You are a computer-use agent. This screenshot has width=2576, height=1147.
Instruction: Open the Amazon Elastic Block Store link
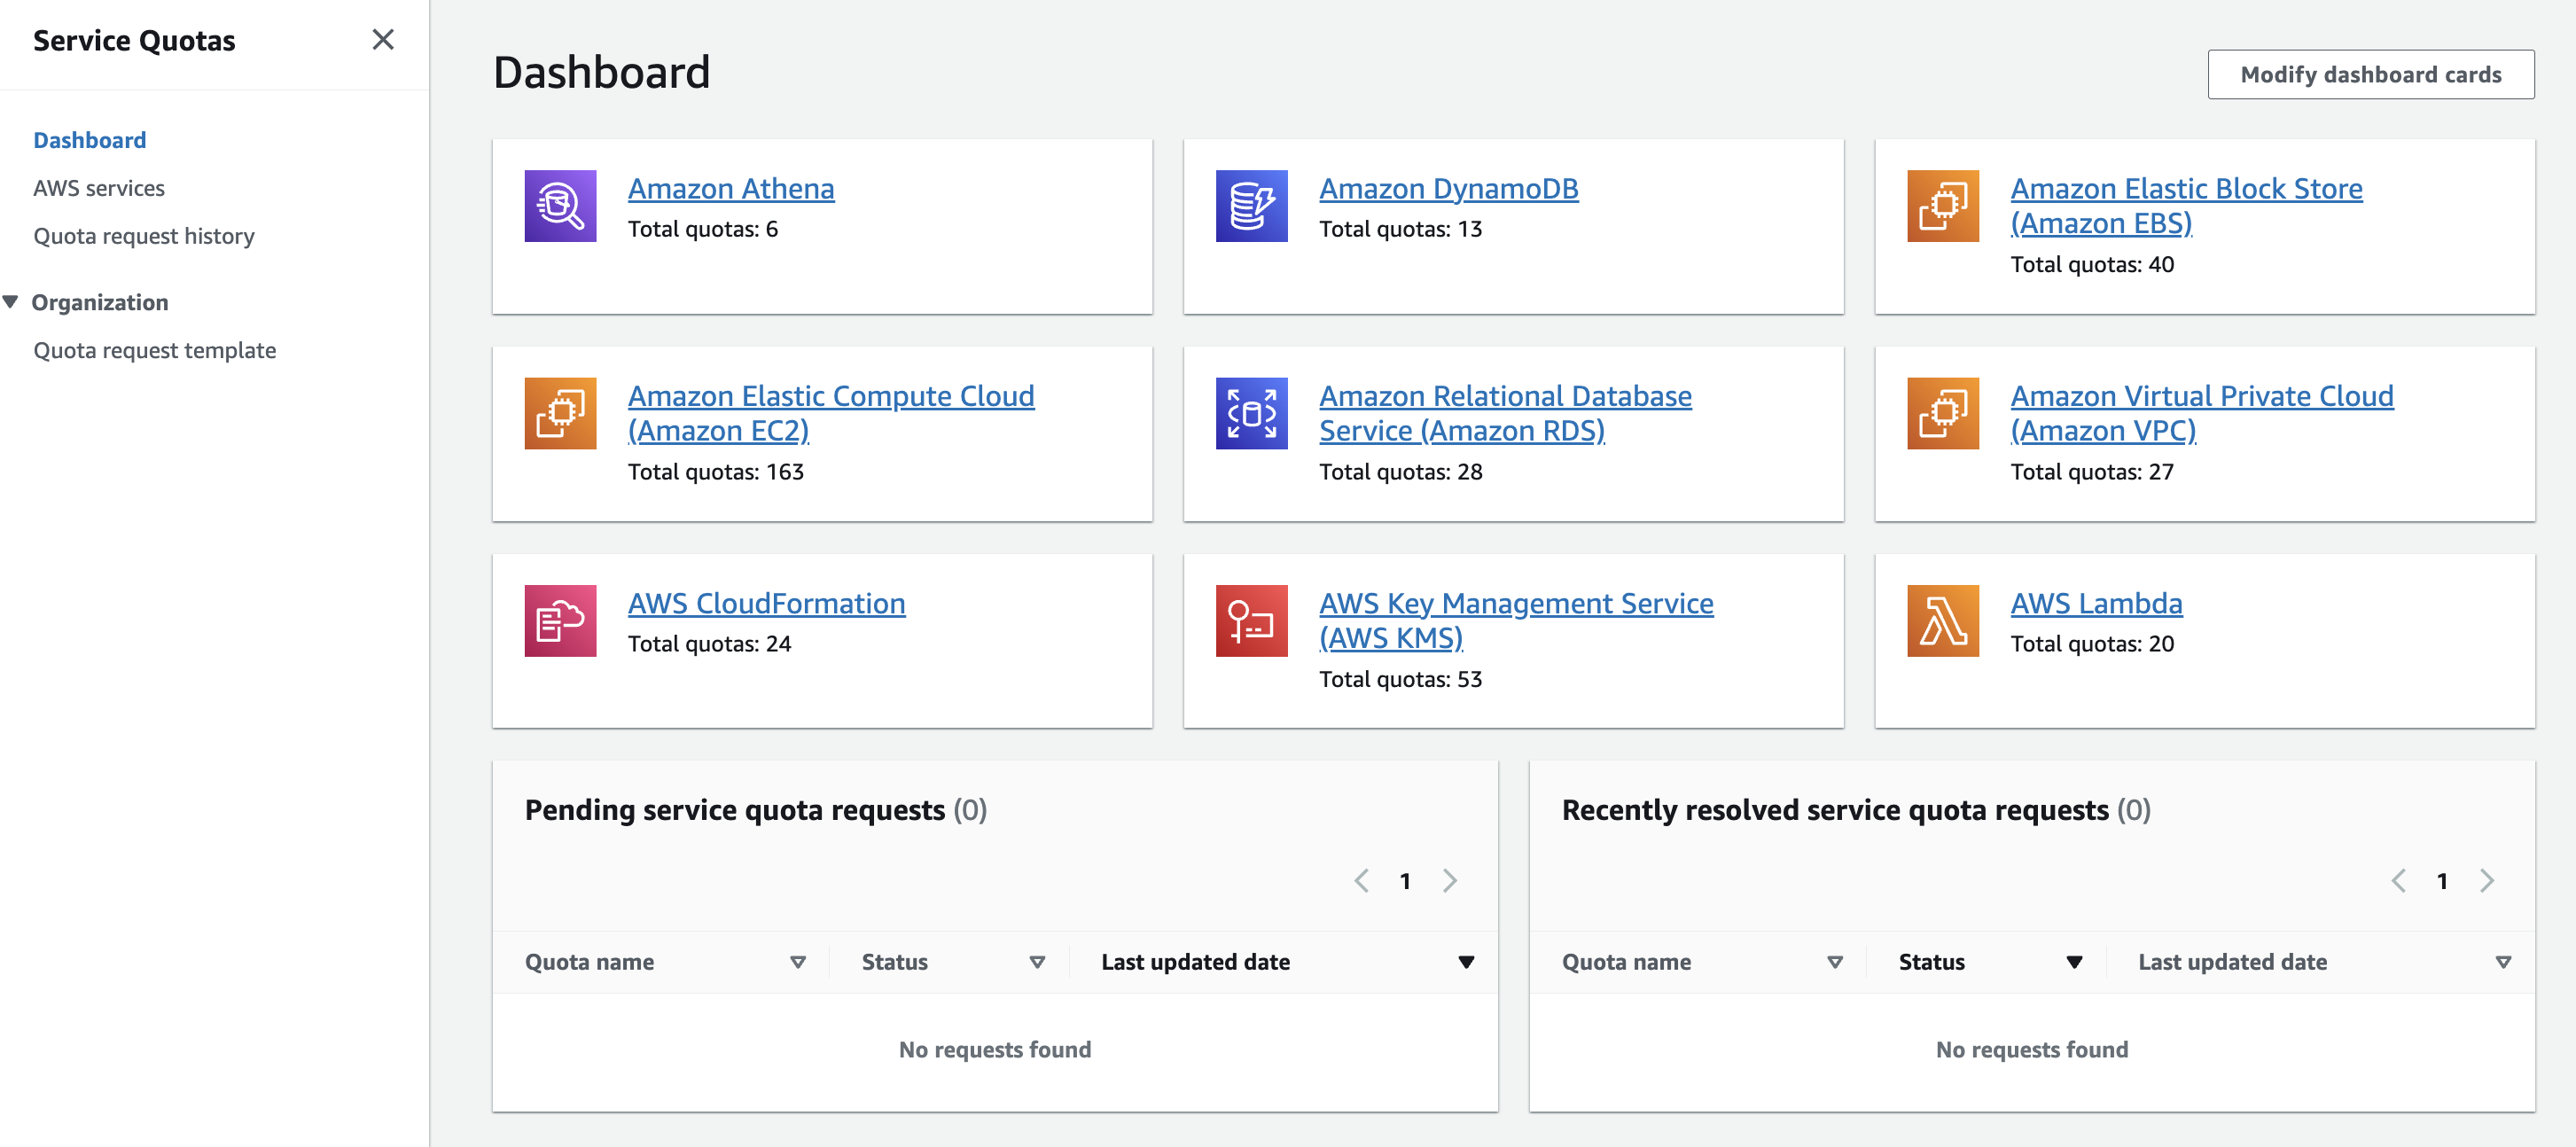coord(2186,205)
